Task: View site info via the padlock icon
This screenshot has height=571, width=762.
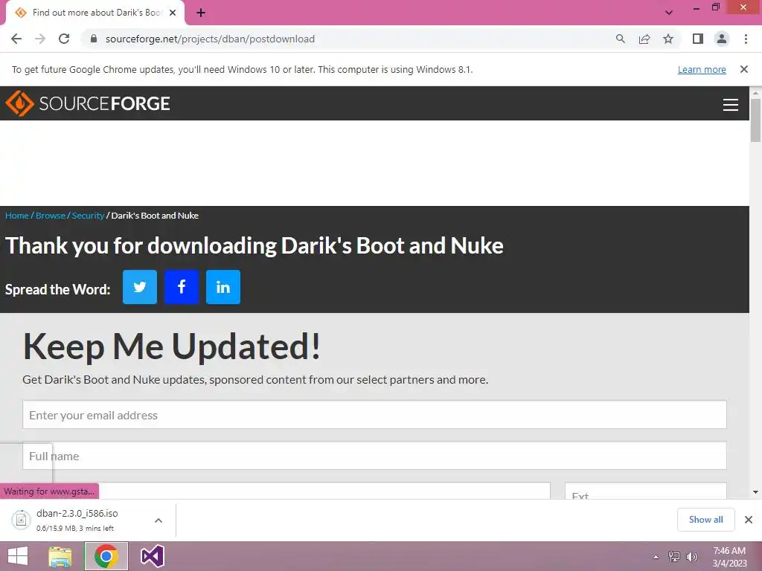Action: tap(94, 39)
